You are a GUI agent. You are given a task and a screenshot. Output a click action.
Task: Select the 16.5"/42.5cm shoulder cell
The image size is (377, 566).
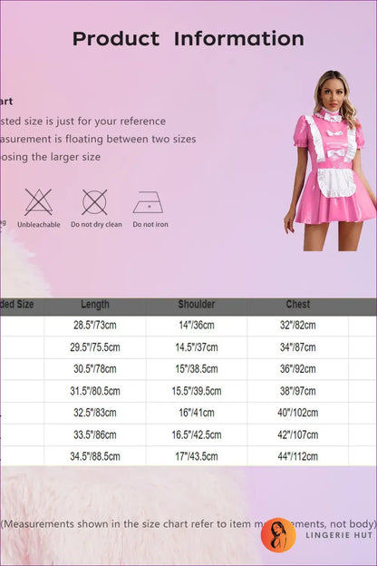click(x=197, y=434)
